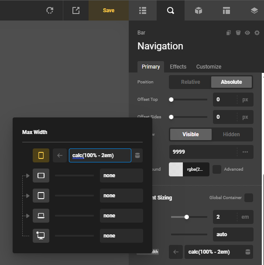Enable the Global Container checkbox
Viewport: 264px width, 265px height.
pos(248,198)
